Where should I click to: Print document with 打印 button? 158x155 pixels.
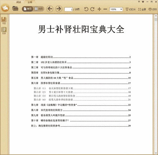tap(153, 9)
